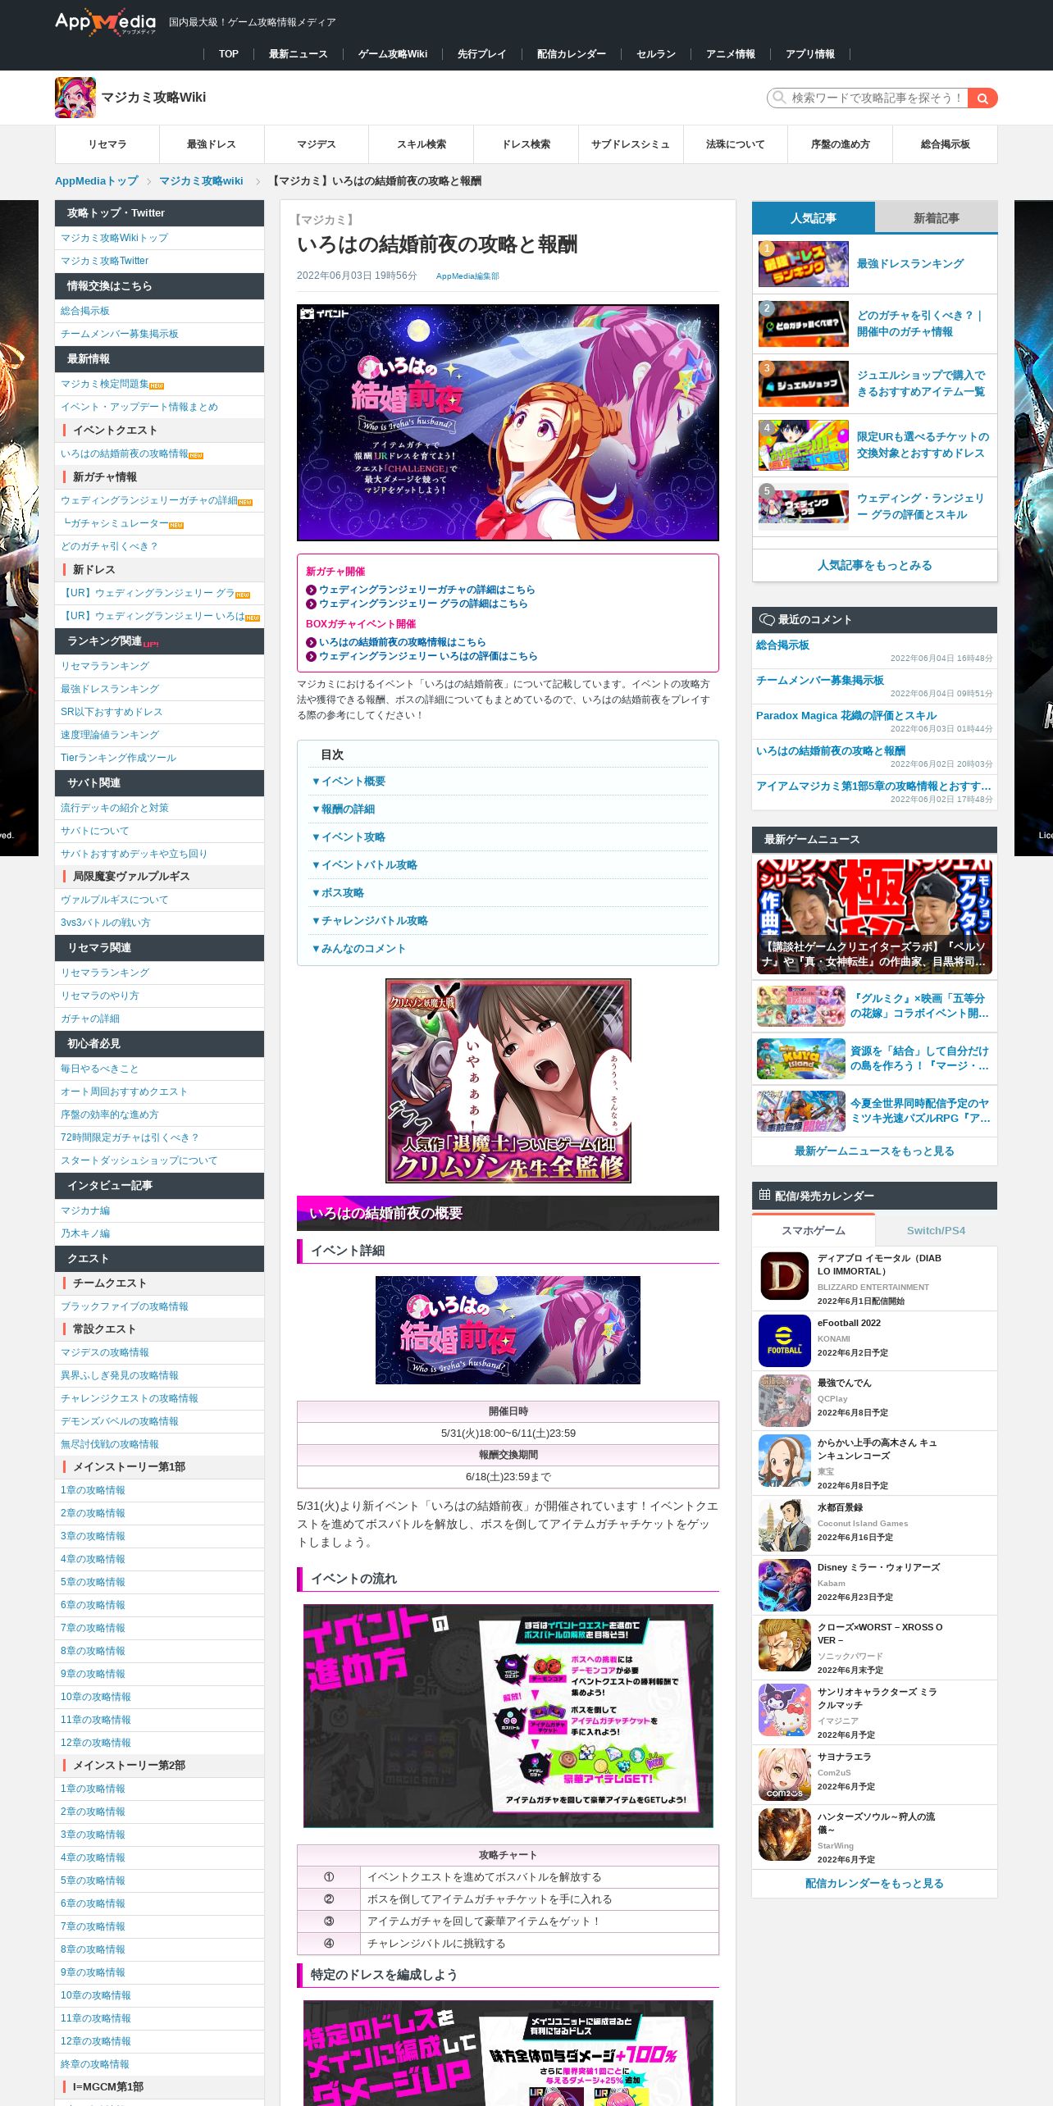This screenshot has height=2106, width=1053.
Task: Open sidebar link Tierランキング作成ツール
Action: (119, 758)
